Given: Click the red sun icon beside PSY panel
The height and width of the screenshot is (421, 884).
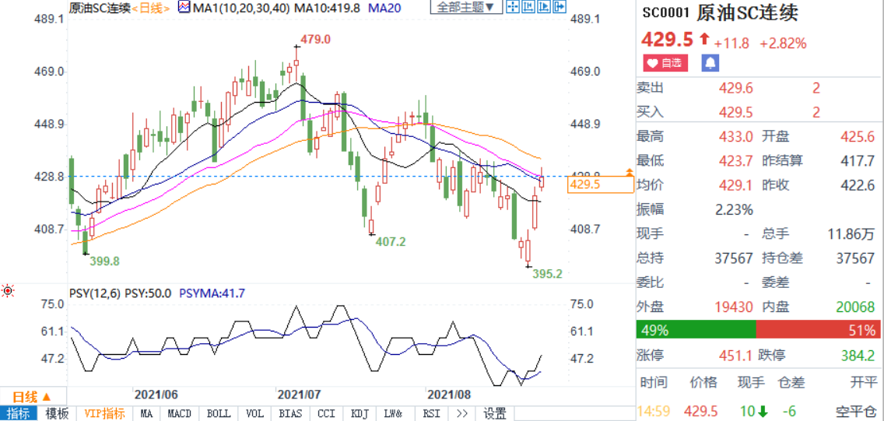Looking at the screenshot, I should [x=8, y=291].
